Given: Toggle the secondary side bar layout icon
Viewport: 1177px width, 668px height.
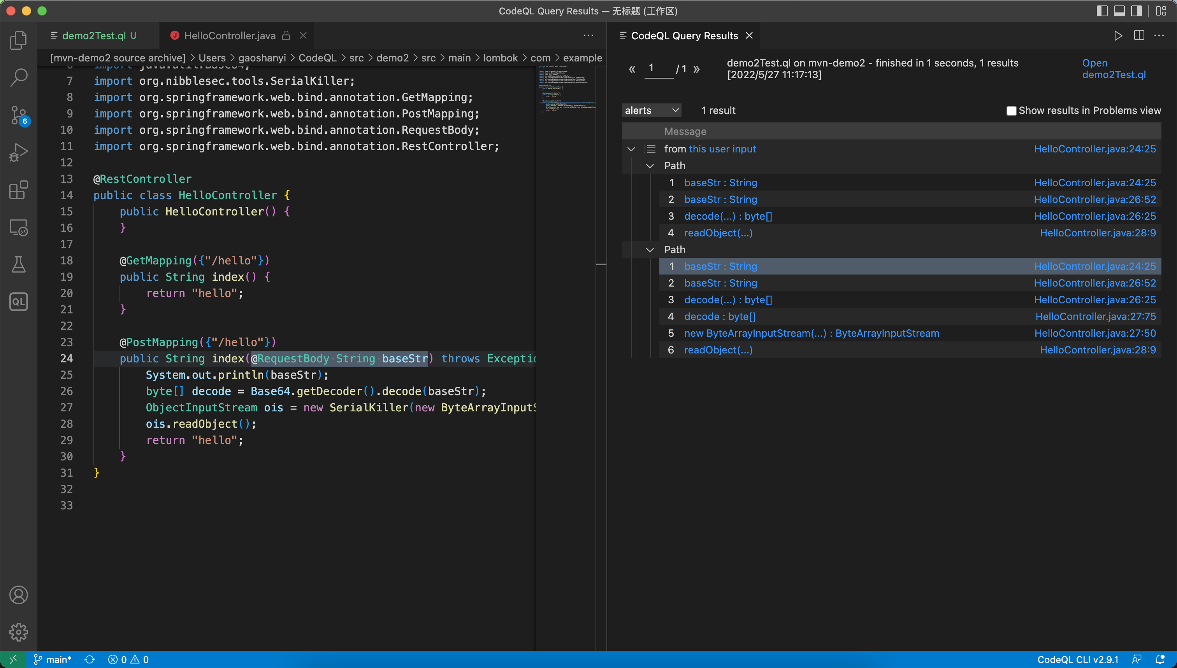Looking at the screenshot, I should [x=1137, y=11].
